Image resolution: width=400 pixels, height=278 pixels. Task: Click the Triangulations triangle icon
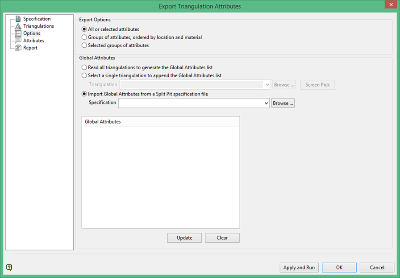point(18,26)
